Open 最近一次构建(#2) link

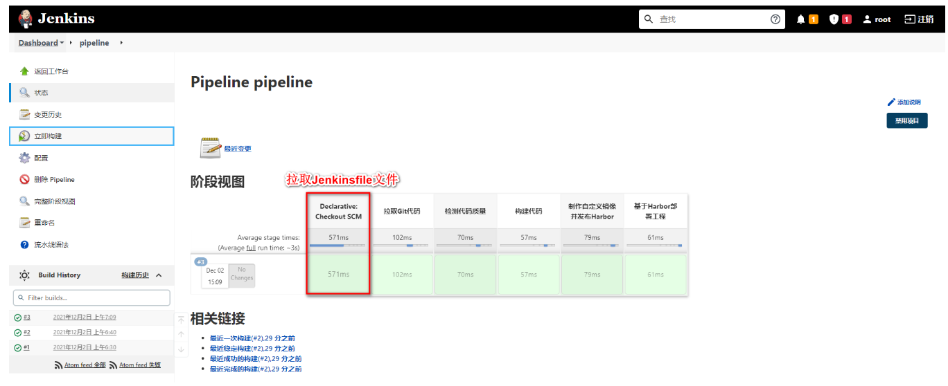tap(252, 338)
